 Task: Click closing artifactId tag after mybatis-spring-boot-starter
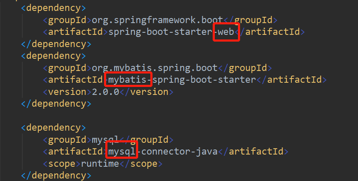pos(291,80)
